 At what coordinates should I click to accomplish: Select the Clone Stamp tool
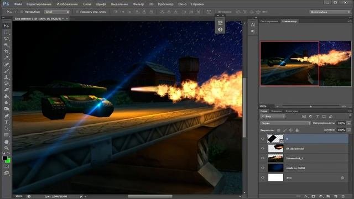click(6, 77)
